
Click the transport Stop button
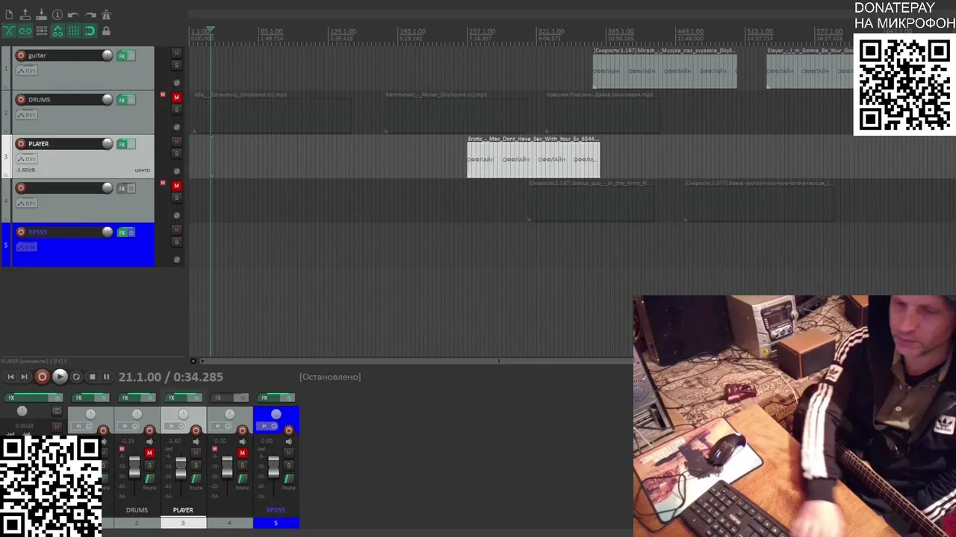pos(93,377)
